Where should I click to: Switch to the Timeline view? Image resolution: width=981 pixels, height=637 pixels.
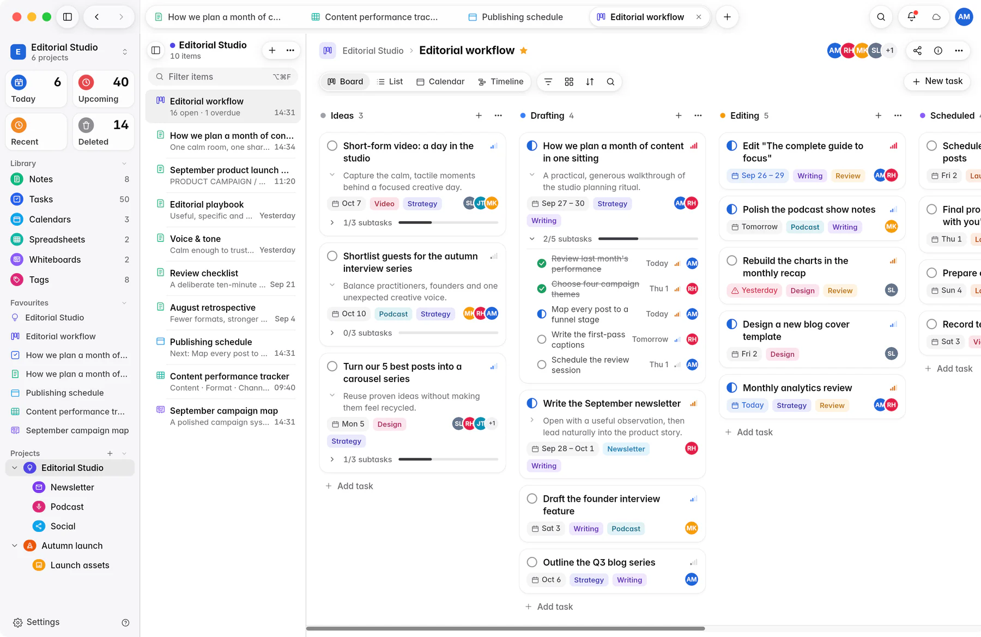click(501, 82)
